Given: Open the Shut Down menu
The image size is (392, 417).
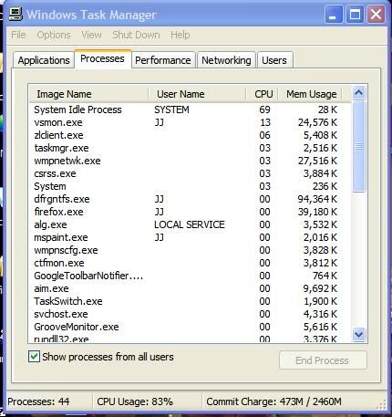Looking at the screenshot, I should tap(136, 35).
